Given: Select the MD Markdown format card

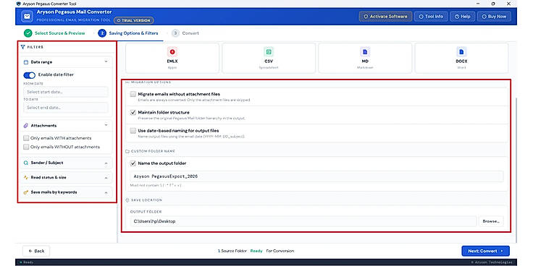Looking at the screenshot, I should pyautogui.click(x=365, y=58).
